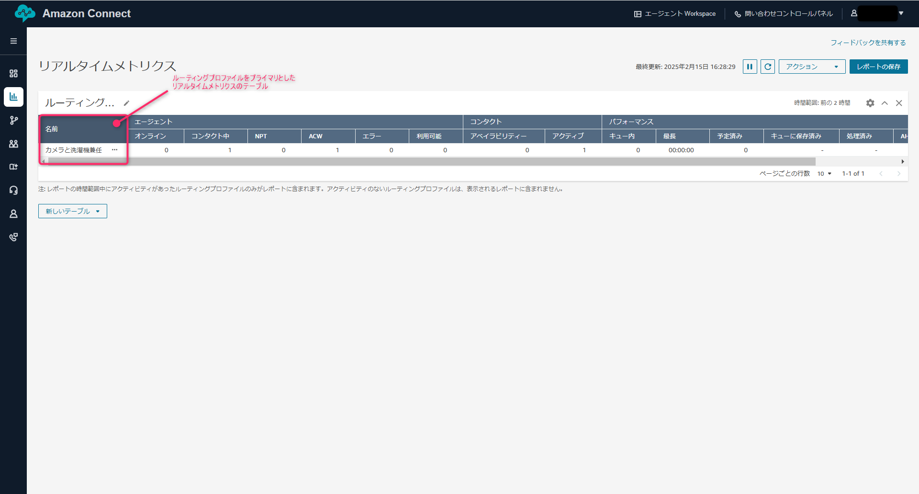Select the analytics bar chart sidebar icon
This screenshot has height=494, width=919.
click(13, 97)
